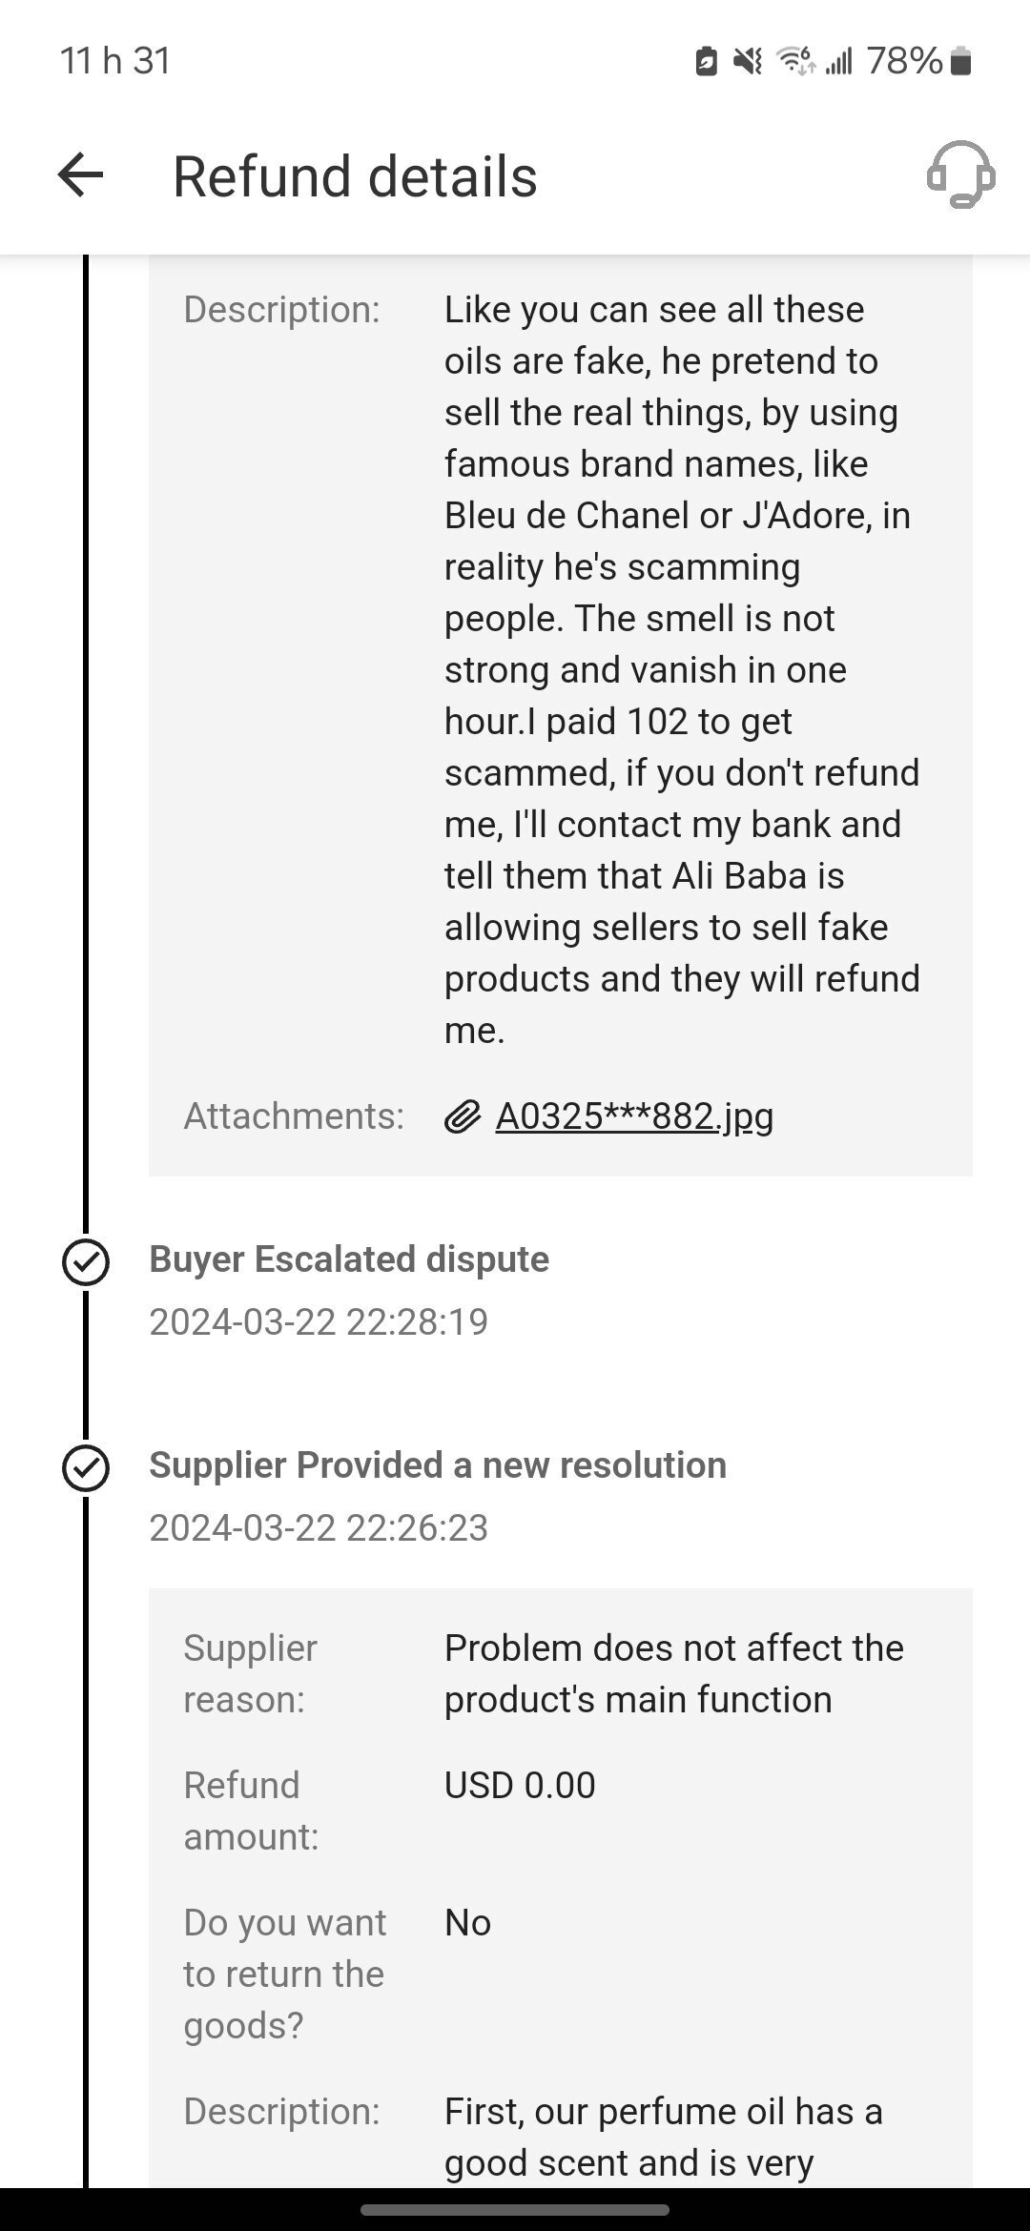Open customer service headset icon
This screenshot has width=1030, height=2231.
coord(960,175)
